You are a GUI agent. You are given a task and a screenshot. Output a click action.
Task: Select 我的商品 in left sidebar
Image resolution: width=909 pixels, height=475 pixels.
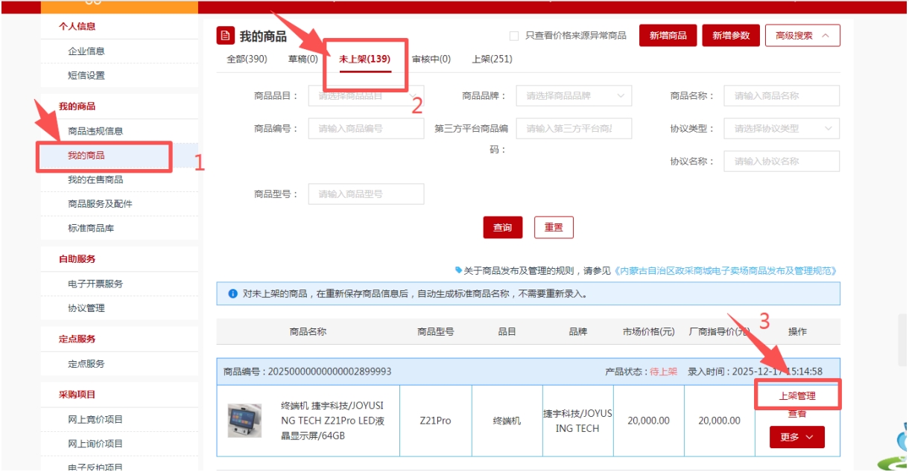pos(86,156)
